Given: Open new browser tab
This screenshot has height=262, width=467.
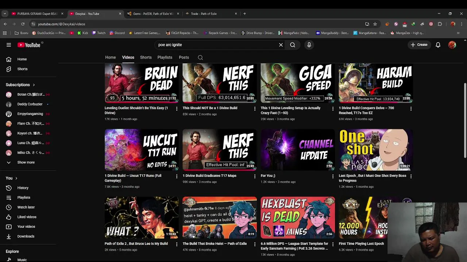Looking at the screenshot, I should click(244, 14).
